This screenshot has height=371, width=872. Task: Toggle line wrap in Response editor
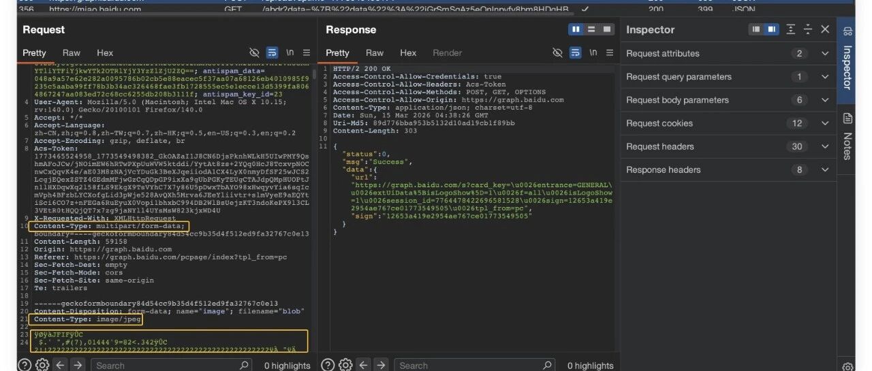(x=576, y=52)
